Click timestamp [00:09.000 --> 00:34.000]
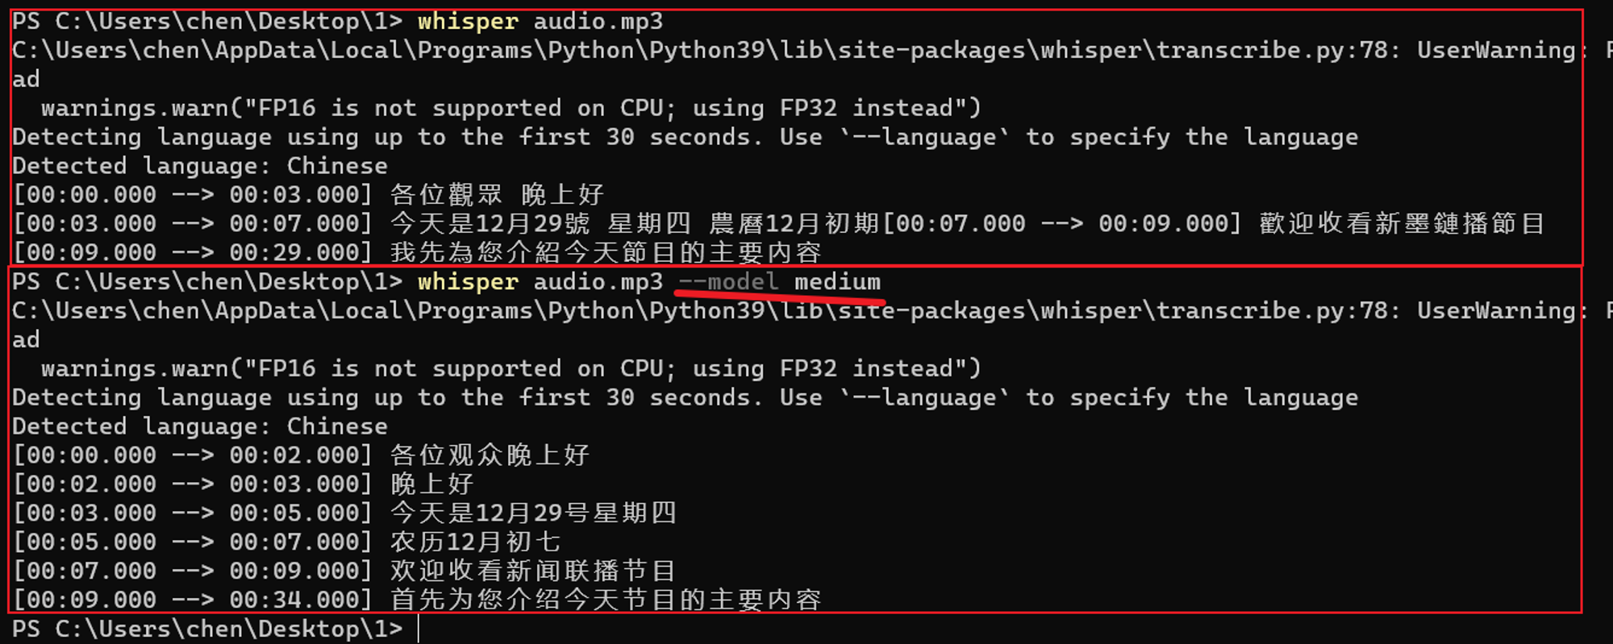The image size is (1613, 644). pos(193,600)
